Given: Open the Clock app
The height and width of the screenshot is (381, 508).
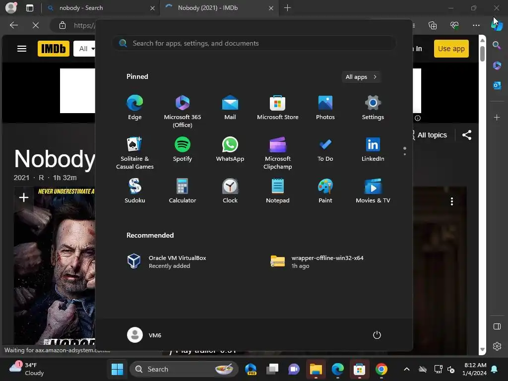Looking at the screenshot, I should [230, 191].
